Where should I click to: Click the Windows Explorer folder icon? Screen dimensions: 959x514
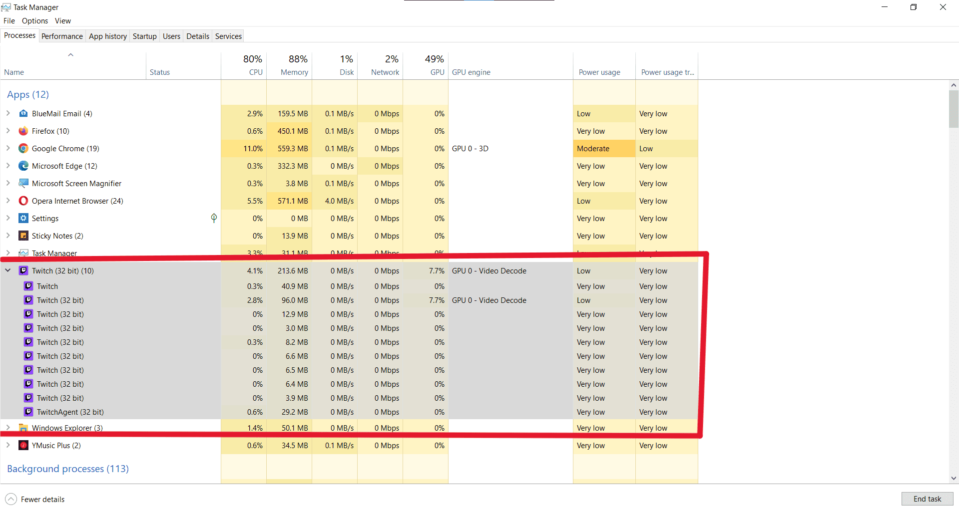tap(23, 428)
